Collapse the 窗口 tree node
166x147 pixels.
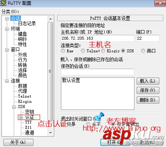[x=7, y=50]
